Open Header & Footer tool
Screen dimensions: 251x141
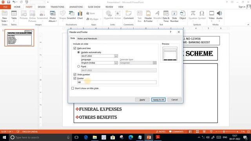pos(148,16)
